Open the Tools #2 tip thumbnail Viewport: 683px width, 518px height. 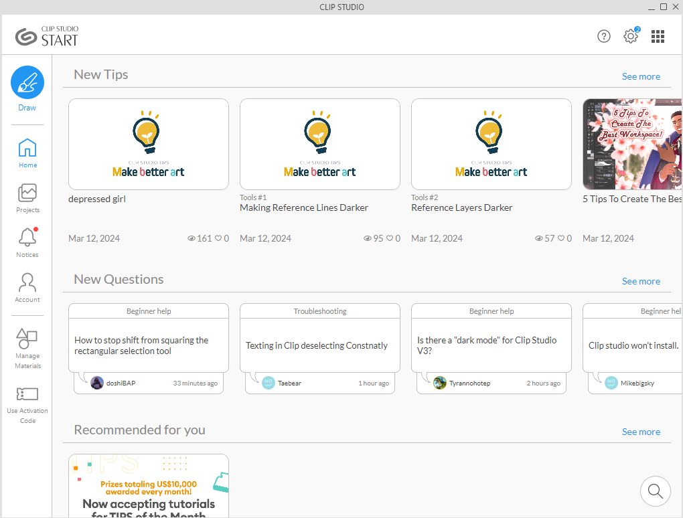point(491,144)
